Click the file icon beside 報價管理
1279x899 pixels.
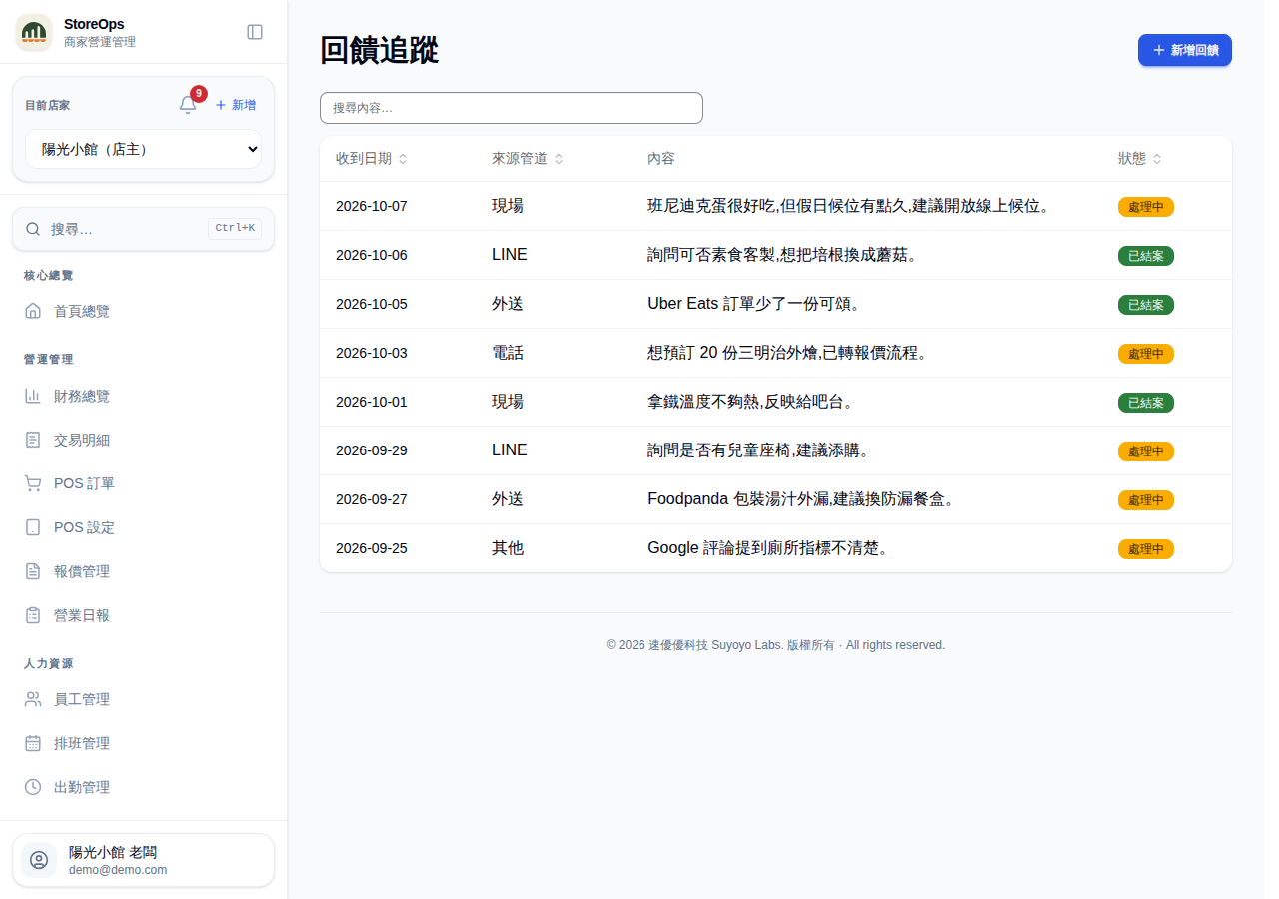(33, 571)
